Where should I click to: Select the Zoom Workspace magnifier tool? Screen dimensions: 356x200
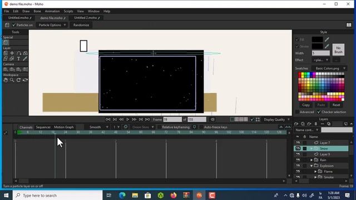click(x=12, y=80)
